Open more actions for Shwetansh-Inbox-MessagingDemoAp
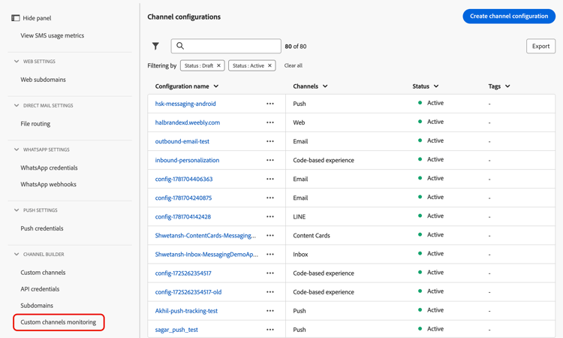The height and width of the screenshot is (338, 563). pos(270,255)
